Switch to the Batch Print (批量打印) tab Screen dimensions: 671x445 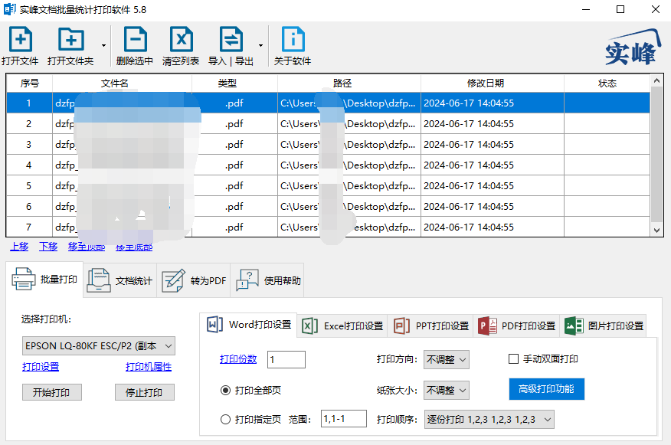44,280
